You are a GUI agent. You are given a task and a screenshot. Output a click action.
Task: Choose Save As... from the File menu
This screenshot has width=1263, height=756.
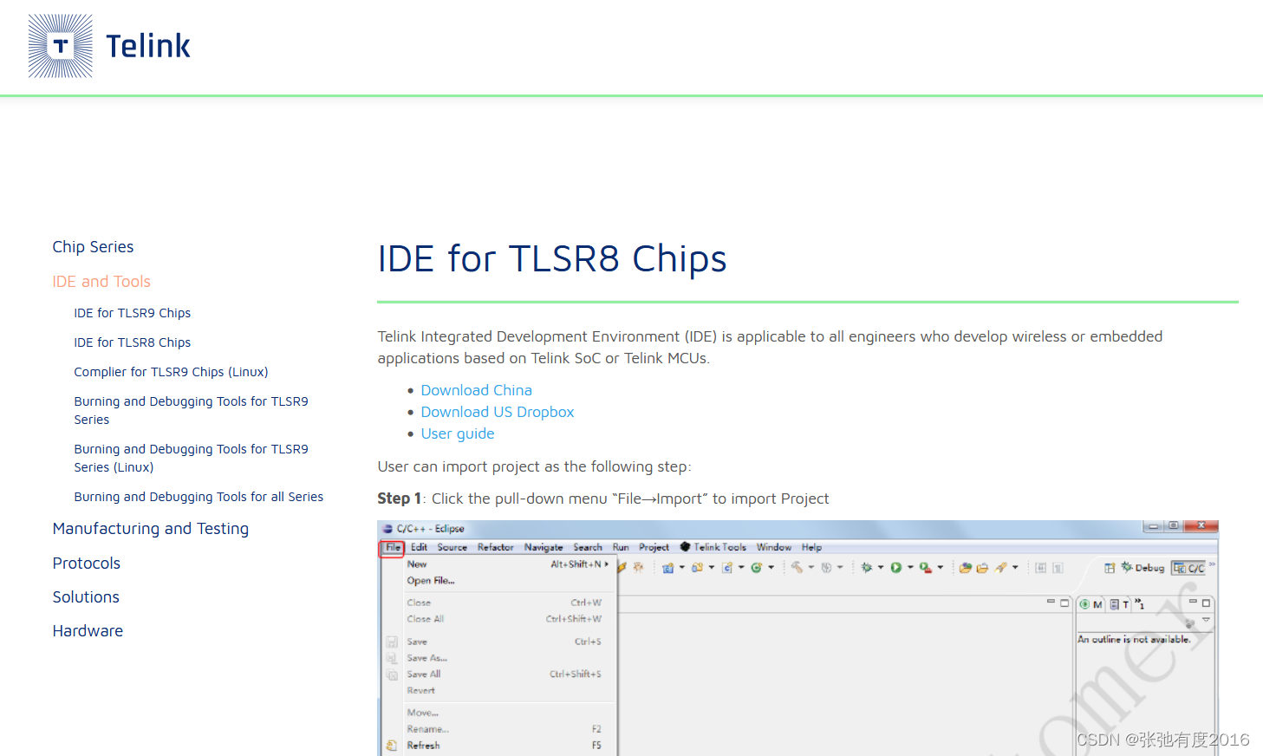(x=499, y=658)
